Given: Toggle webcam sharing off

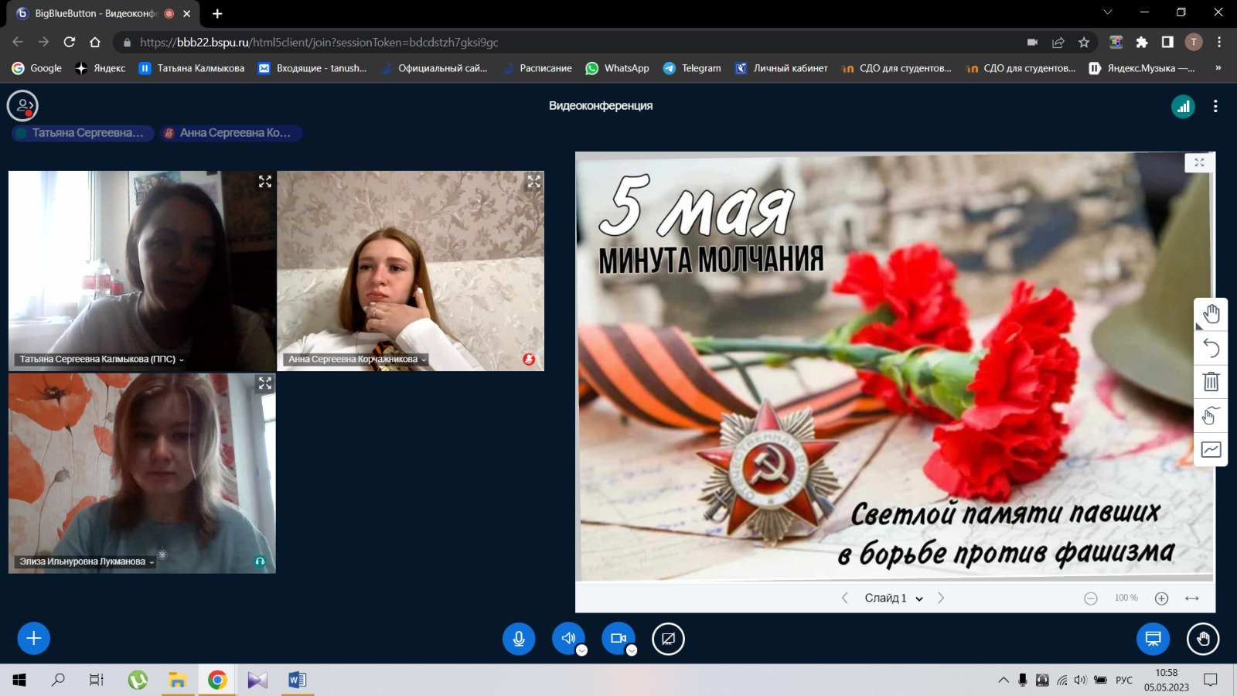Looking at the screenshot, I should 618,638.
